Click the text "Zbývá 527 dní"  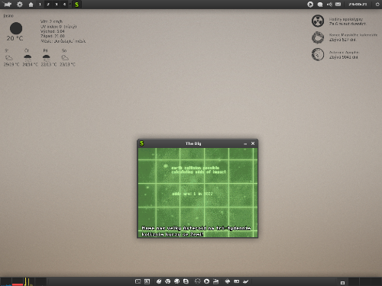point(342,40)
